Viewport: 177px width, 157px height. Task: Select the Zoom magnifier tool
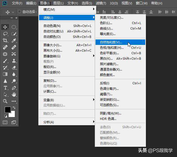point(5,101)
